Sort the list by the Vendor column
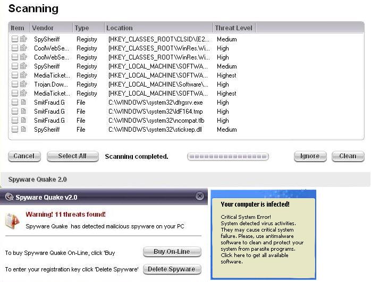 click(51, 28)
